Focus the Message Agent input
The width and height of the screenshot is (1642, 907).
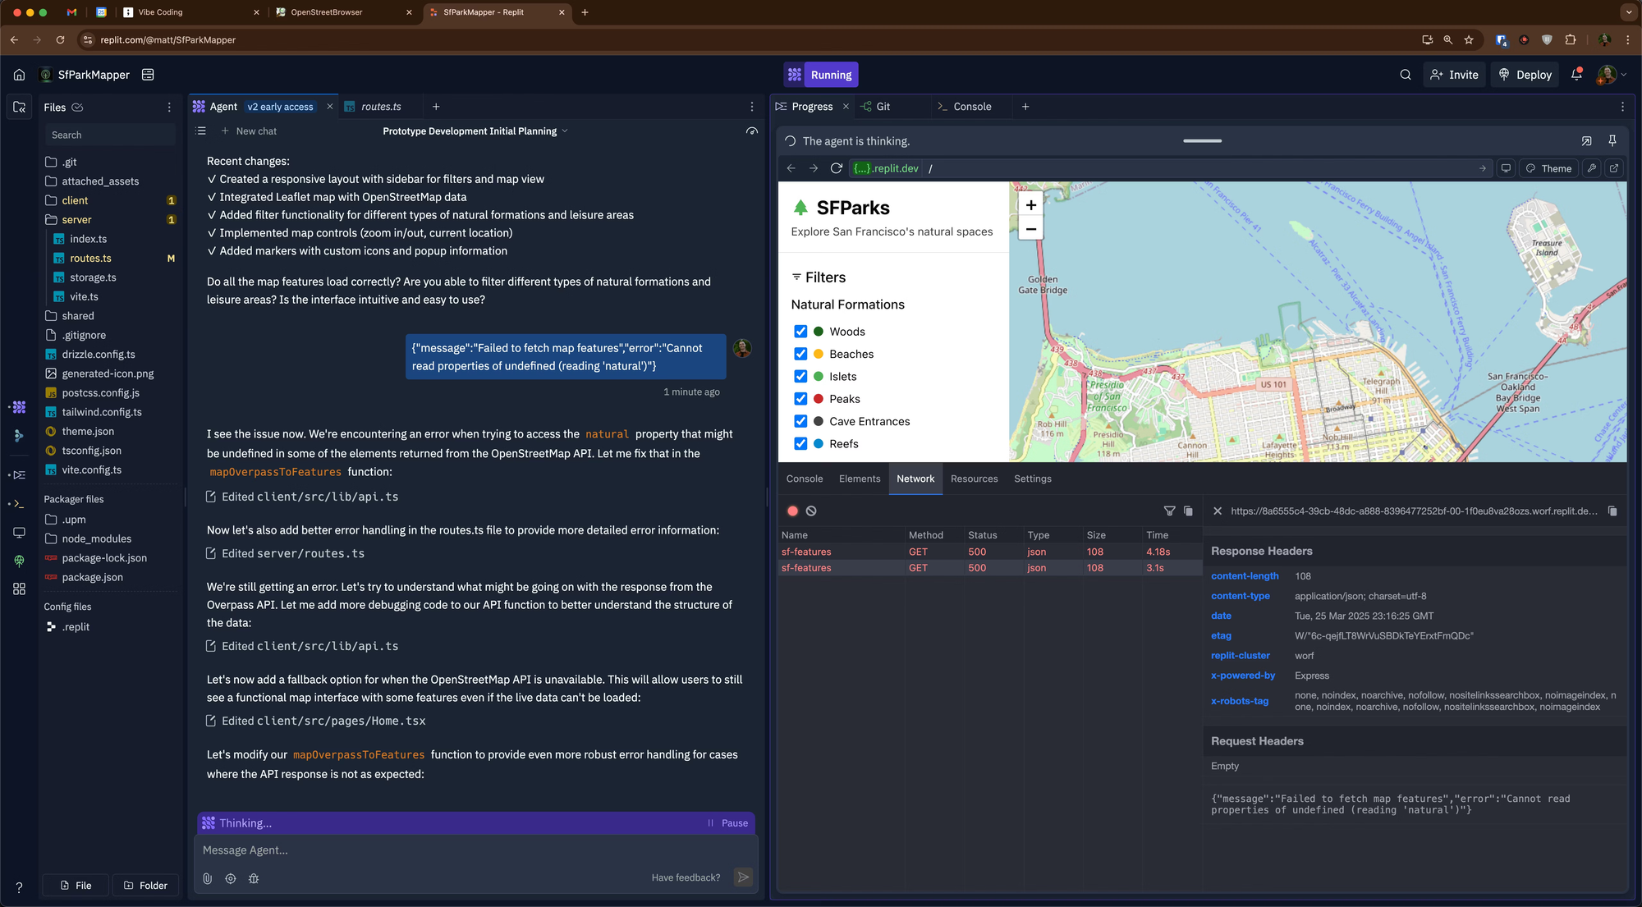click(x=475, y=850)
